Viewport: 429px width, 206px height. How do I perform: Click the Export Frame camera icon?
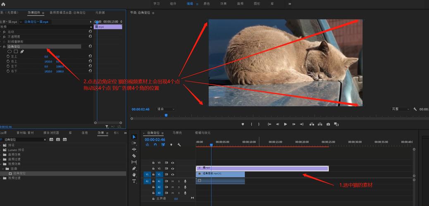(328, 124)
